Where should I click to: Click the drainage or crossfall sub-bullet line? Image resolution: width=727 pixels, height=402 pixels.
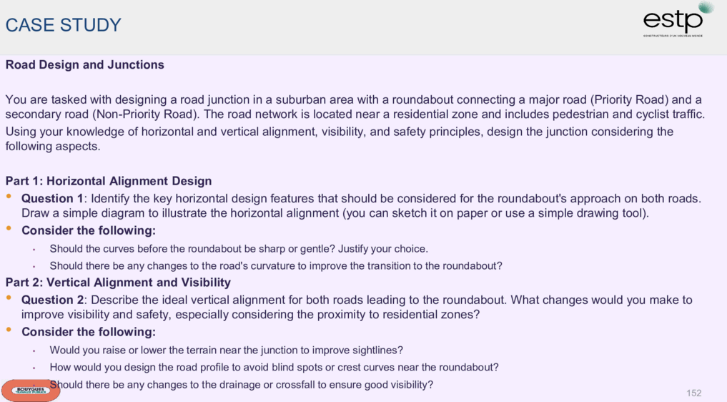click(241, 385)
